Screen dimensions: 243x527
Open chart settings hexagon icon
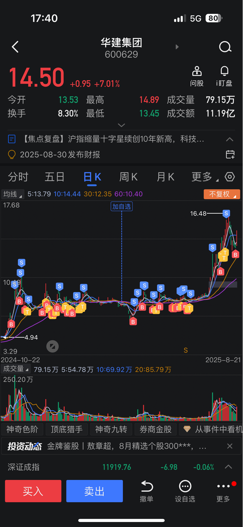pos(230,177)
